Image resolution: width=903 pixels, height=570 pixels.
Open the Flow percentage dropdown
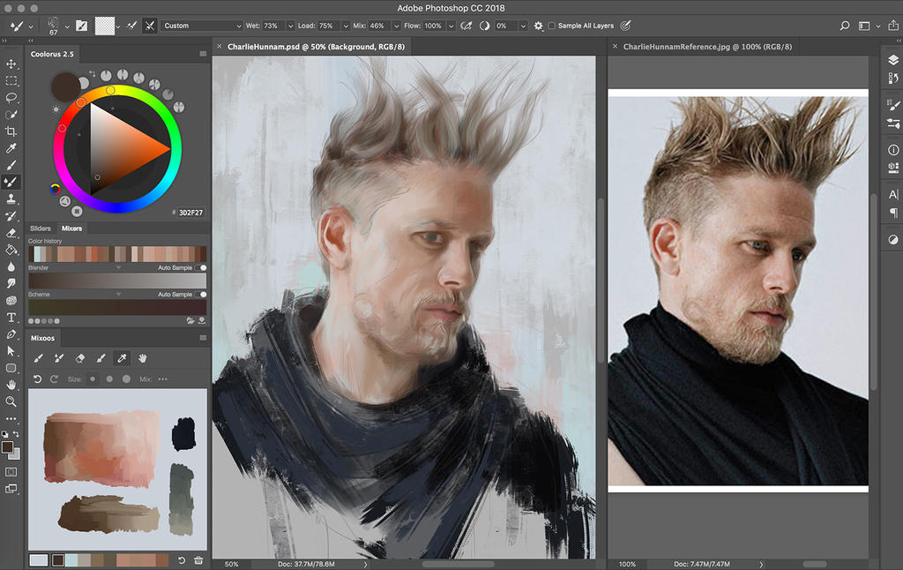pos(451,26)
